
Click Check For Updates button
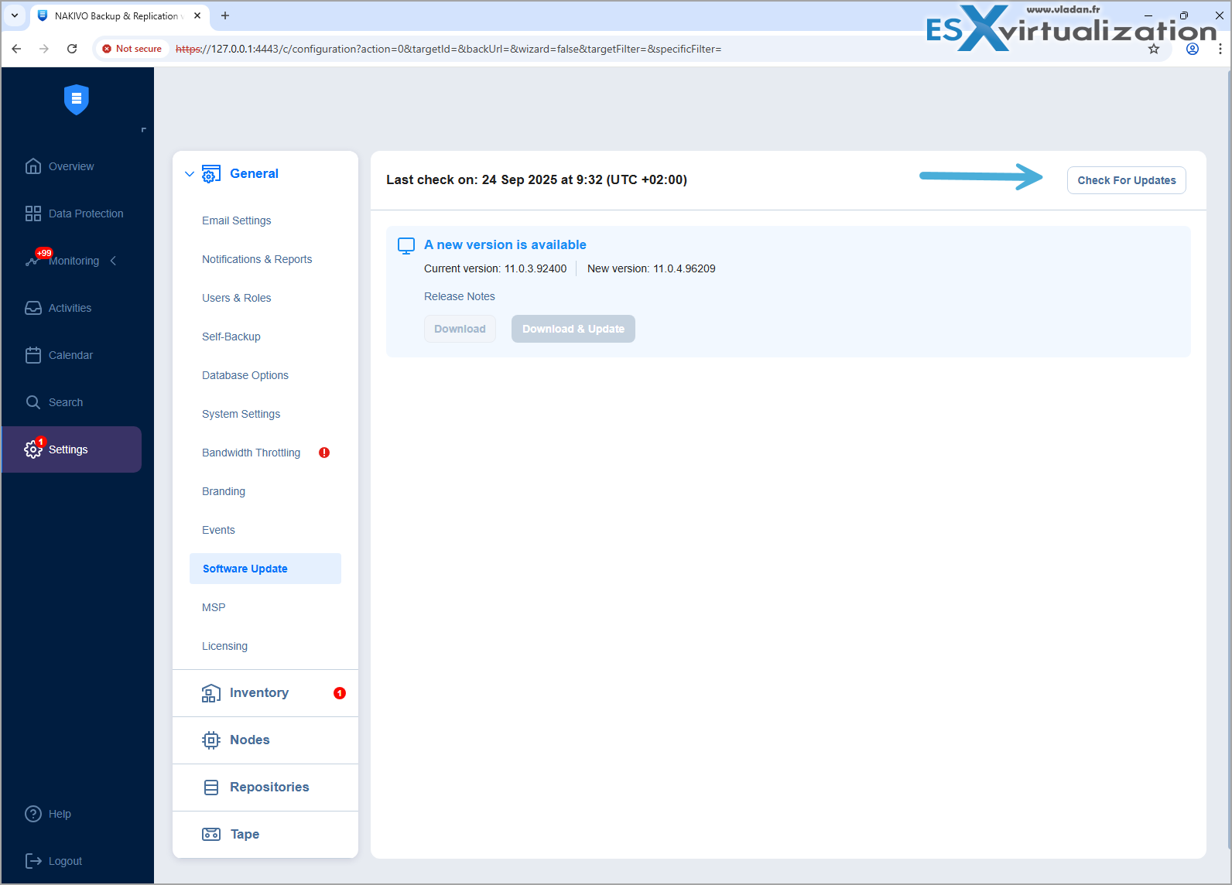[x=1127, y=180]
